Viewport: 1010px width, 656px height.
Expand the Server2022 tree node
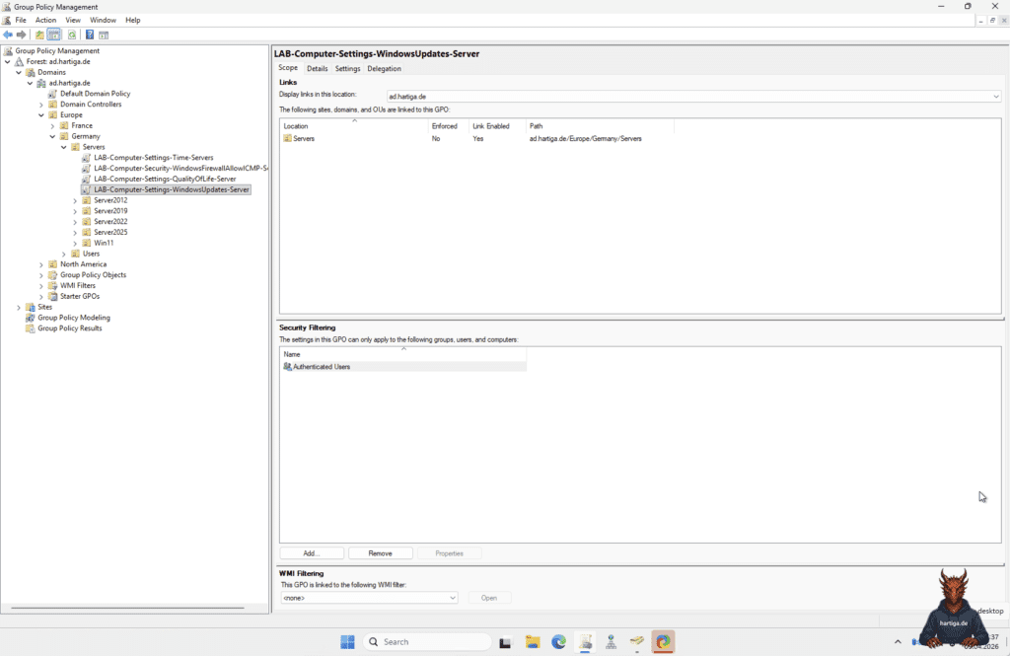(x=73, y=221)
